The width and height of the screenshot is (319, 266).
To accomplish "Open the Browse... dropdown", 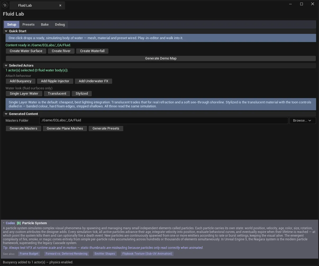I will 303,121.
